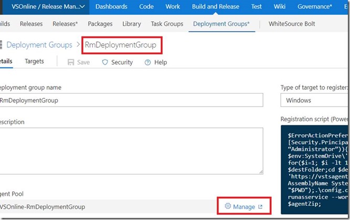Switch to the Releases* tab
The height and width of the screenshot is (220, 350).
[x=65, y=24]
